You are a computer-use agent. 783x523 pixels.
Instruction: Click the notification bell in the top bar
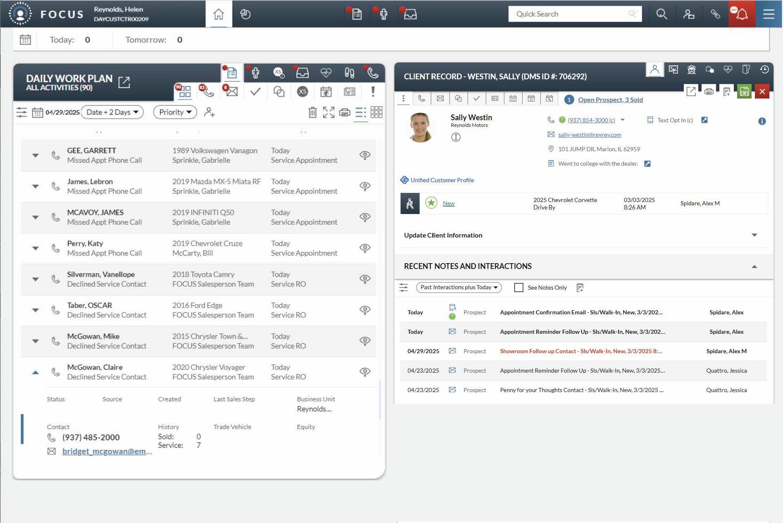[741, 14]
